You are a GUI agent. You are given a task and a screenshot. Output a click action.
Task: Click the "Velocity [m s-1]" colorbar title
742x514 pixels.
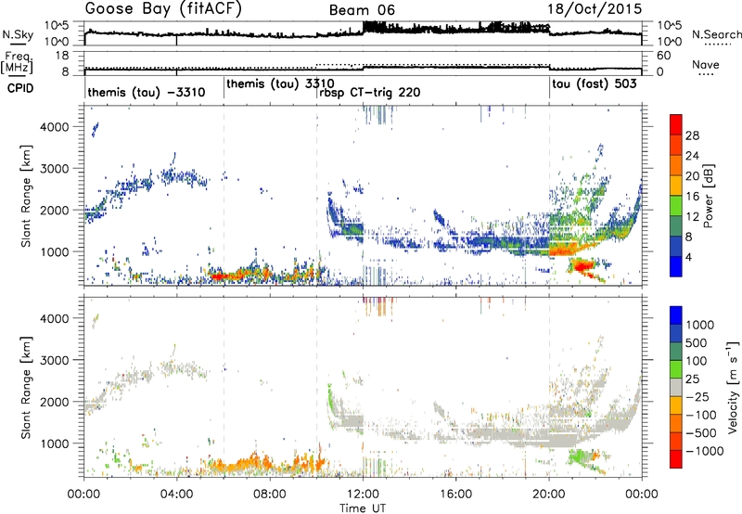point(733,387)
